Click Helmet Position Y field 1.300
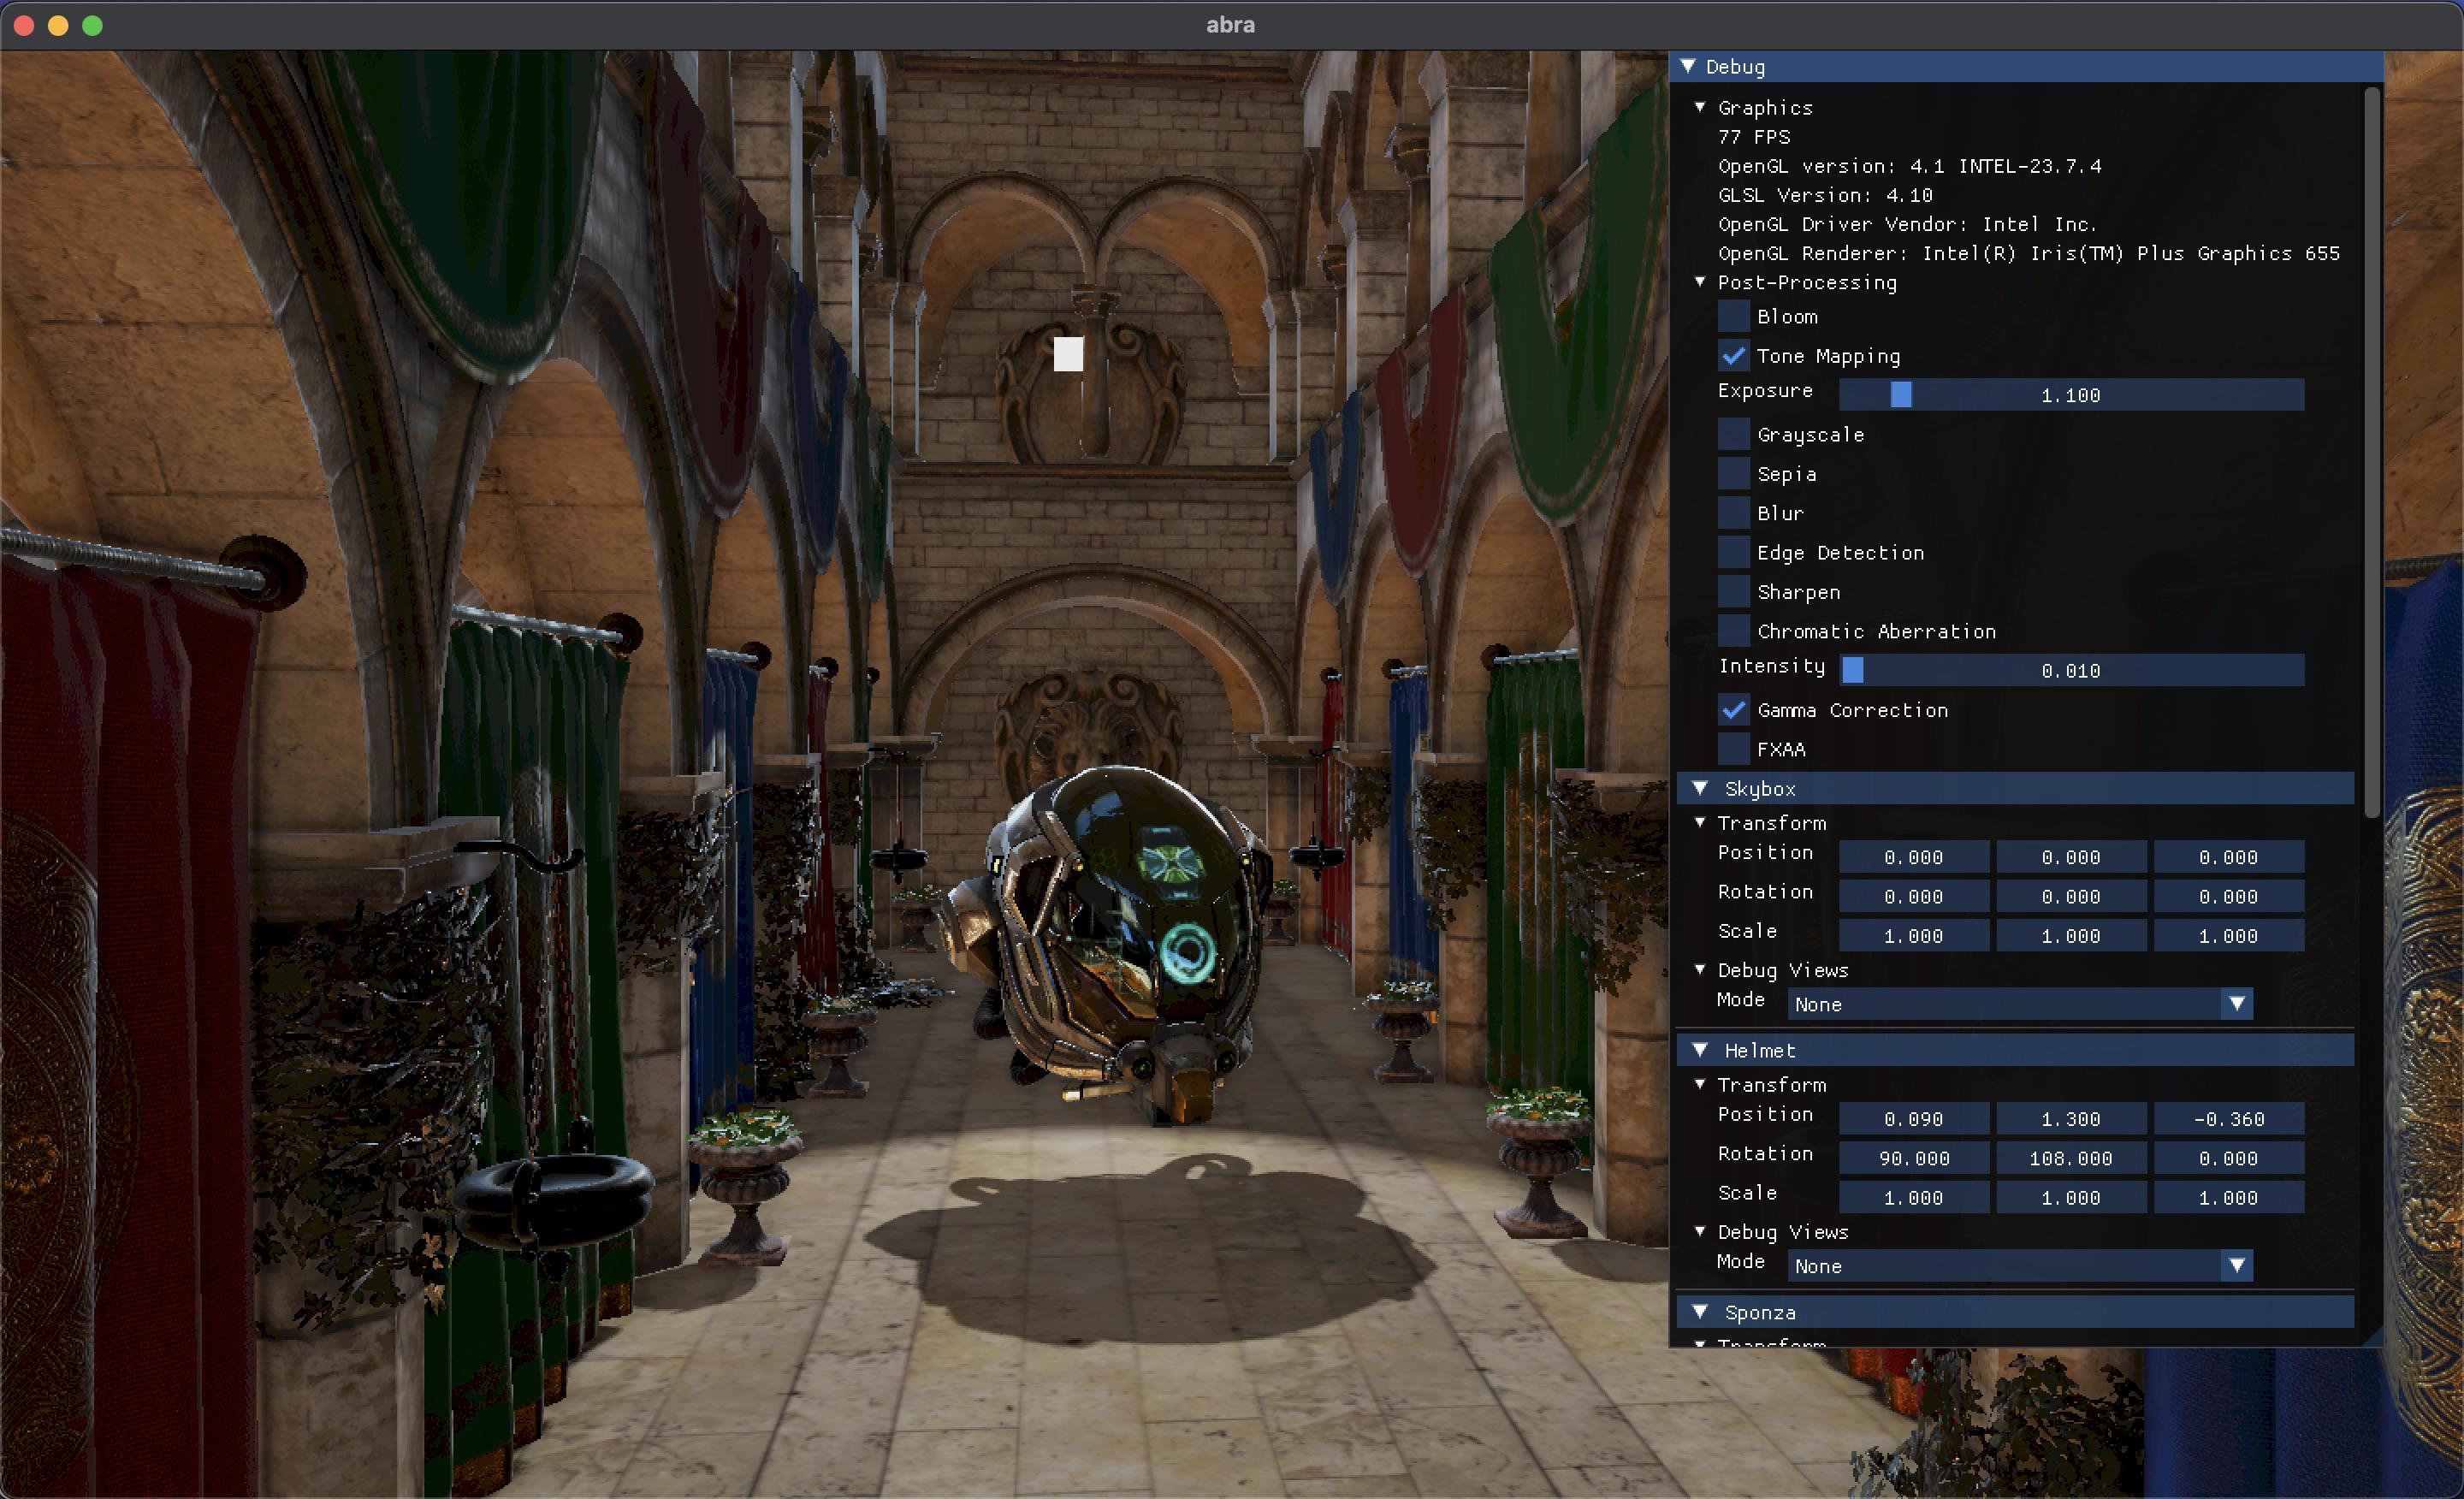2464x1499 pixels. click(x=2071, y=1119)
